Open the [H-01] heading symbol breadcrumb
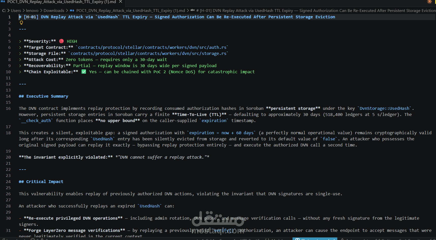The width and height of the screenshot is (436, 240). point(316,10)
